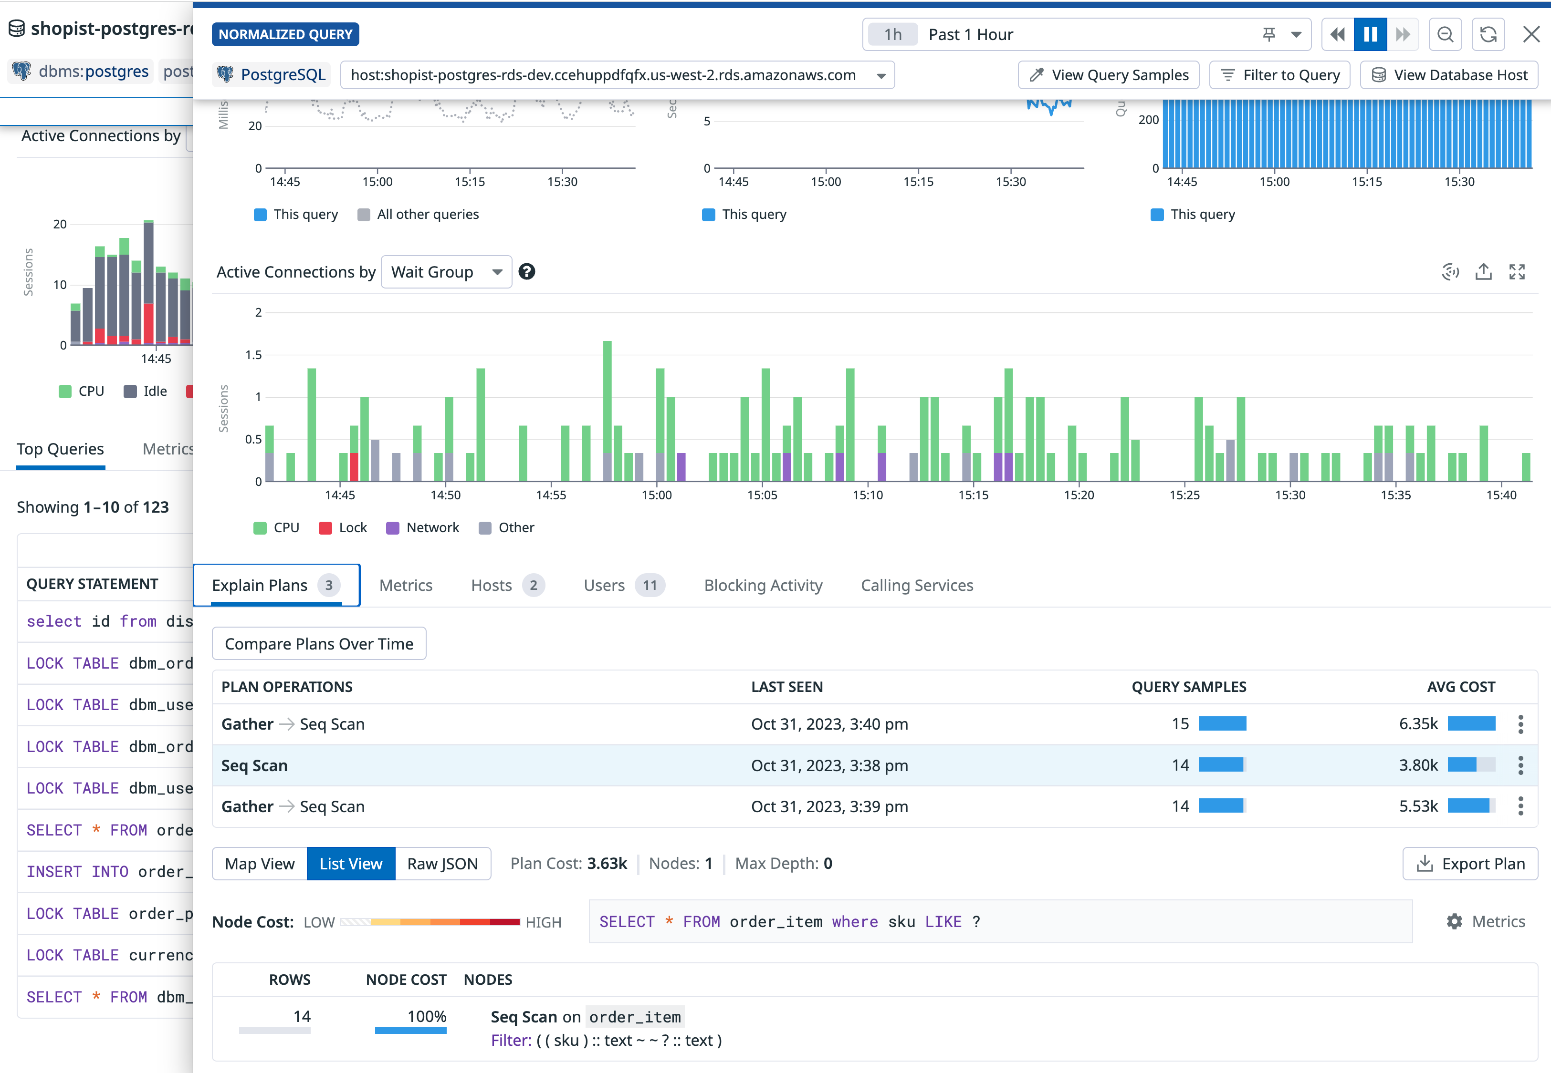Open more options for 5.53k cost plan
1551x1073 pixels.
(1521, 806)
